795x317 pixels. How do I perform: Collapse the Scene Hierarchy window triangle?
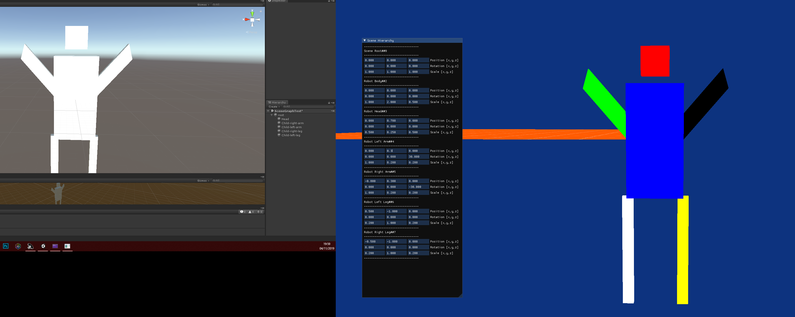click(x=364, y=40)
